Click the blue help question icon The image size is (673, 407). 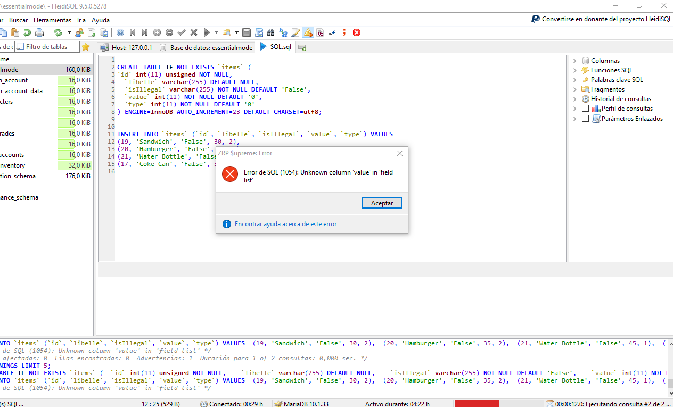[x=120, y=32]
